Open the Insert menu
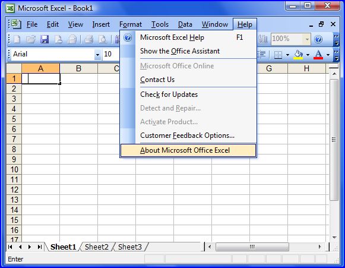The height and width of the screenshot is (268, 345). pos(101,24)
